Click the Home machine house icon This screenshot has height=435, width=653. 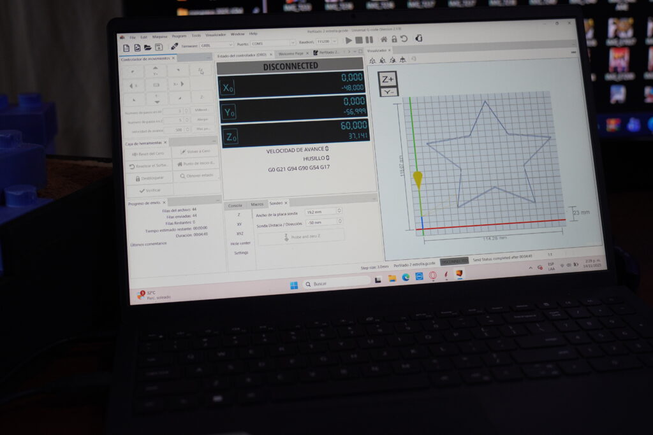(385, 39)
